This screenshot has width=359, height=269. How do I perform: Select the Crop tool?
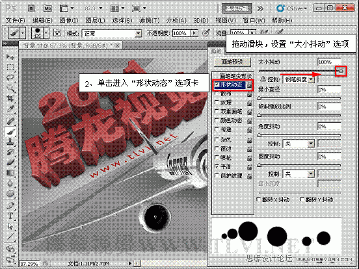[x=10, y=99]
